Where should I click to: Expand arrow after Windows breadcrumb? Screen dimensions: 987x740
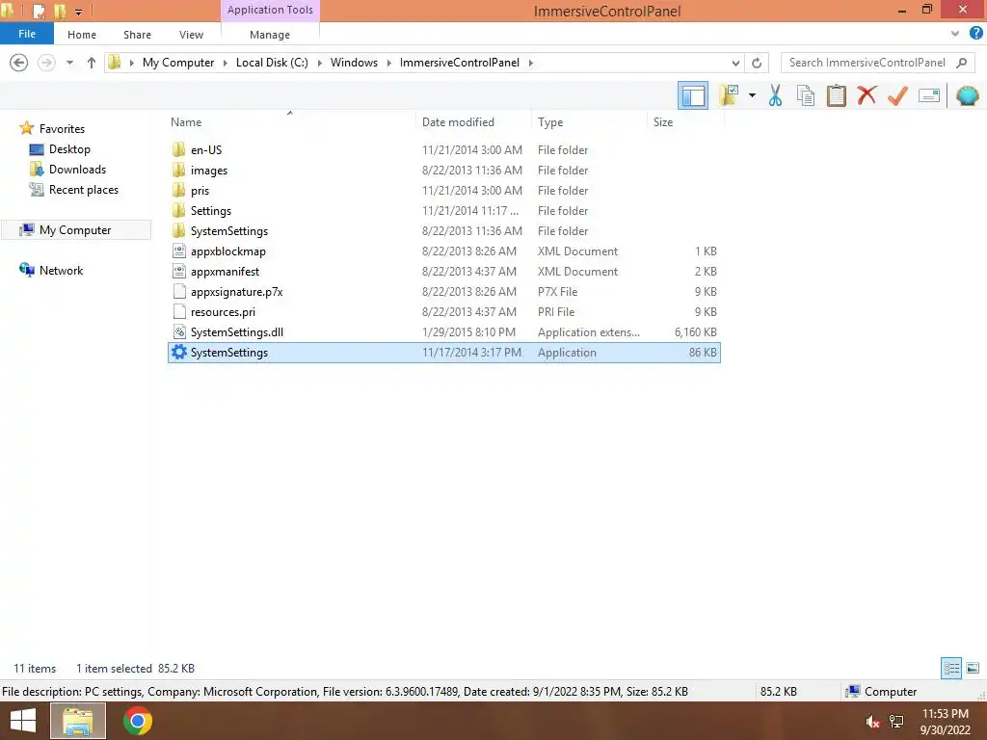389,63
